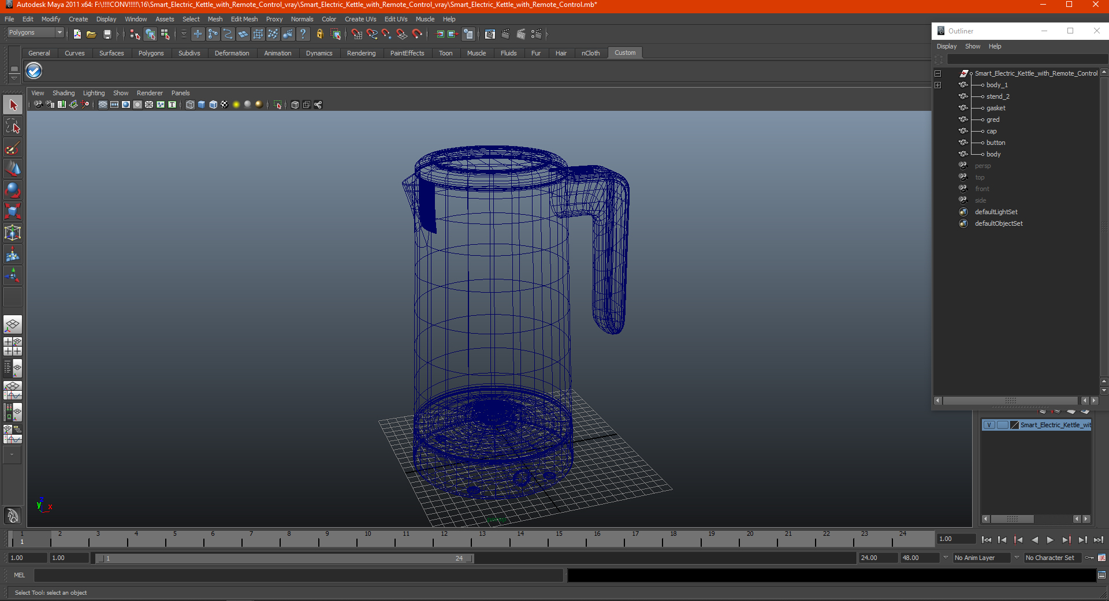Save the current scene
This screenshot has width=1109, height=601.
pyautogui.click(x=107, y=35)
